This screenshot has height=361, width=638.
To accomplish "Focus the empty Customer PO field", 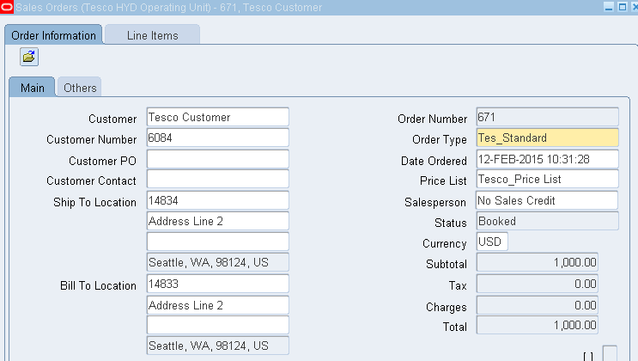I will (218, 159).
